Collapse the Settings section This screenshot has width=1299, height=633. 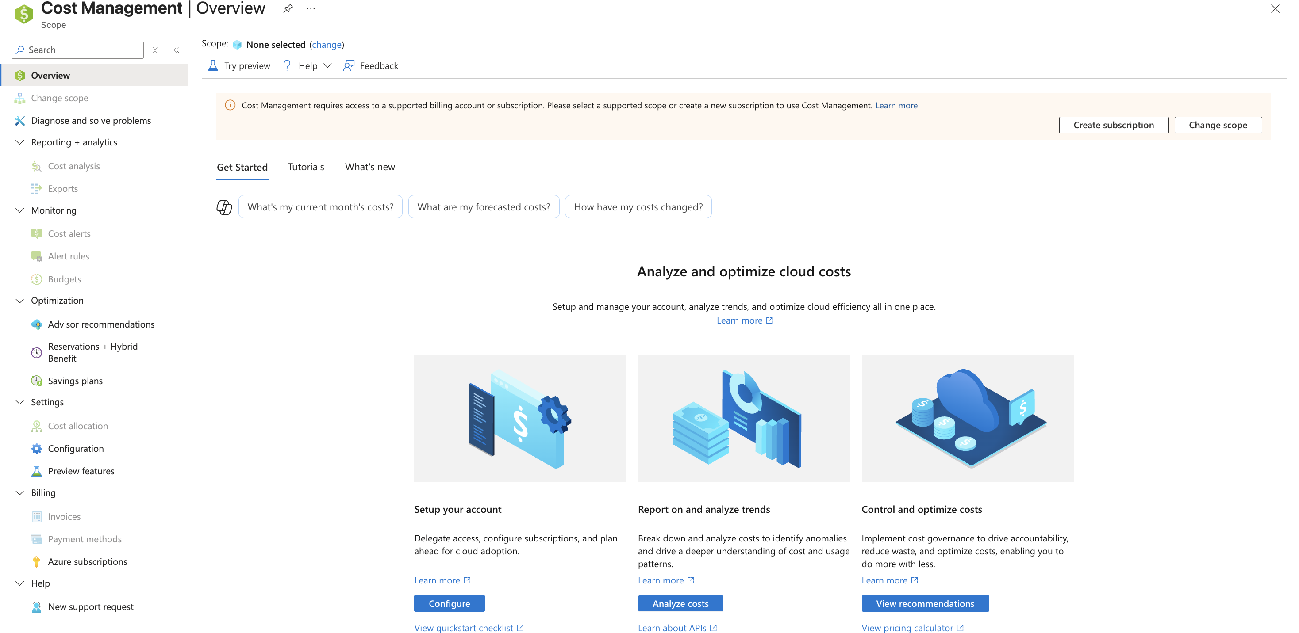click(19, 402)
